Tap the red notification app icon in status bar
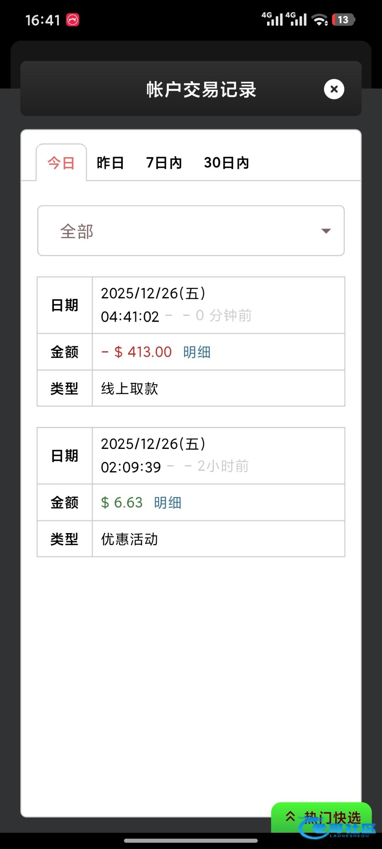The height and width of the screenshot is (849, 382). (73, 20)
